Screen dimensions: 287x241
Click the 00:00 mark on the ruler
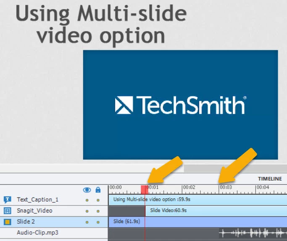click(x=116, y=187)
